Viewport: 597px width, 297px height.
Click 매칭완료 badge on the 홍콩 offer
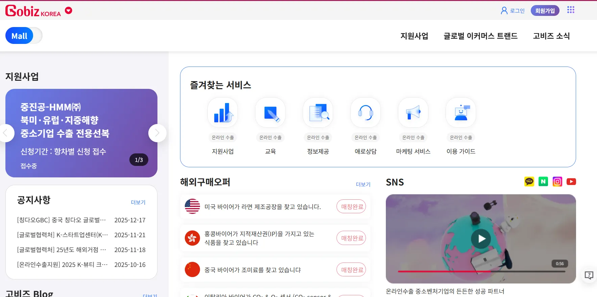(x=351, y=238)
